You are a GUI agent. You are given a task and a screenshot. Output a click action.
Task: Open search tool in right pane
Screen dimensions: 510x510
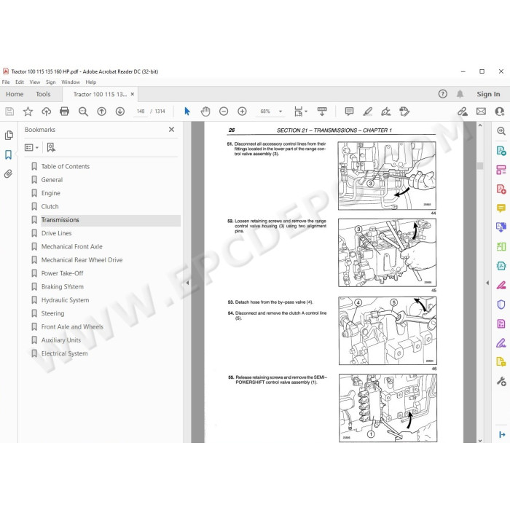tap(501, 131)
